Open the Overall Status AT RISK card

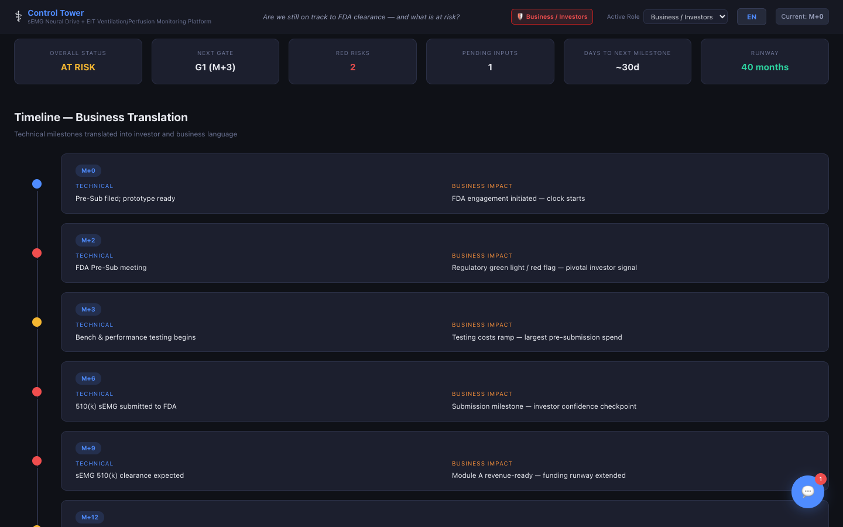coord(78,61)
